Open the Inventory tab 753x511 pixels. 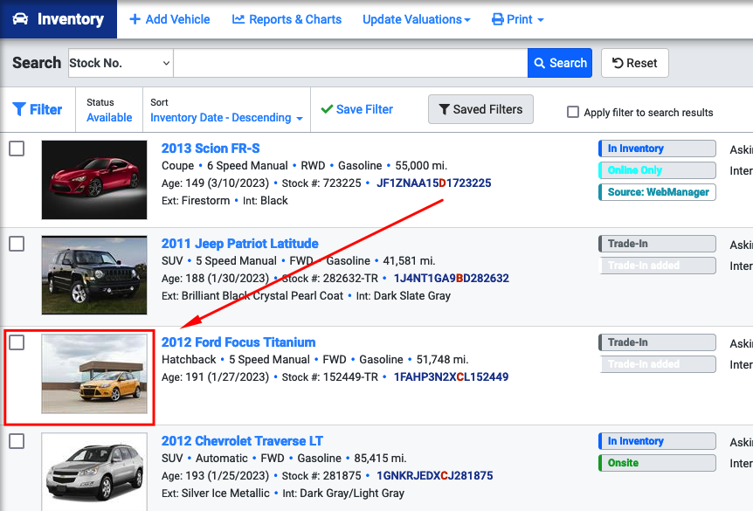coord(59,19)
